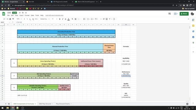Screen dimensions: 196x110
Task: Check document cloud status icon
Action: click(26, 13)
